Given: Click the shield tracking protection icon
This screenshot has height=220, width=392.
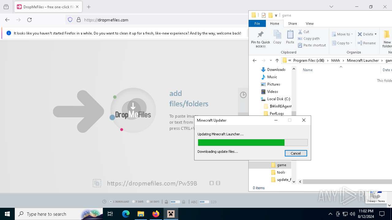Looking at the screenshot, I should (70, 20).
